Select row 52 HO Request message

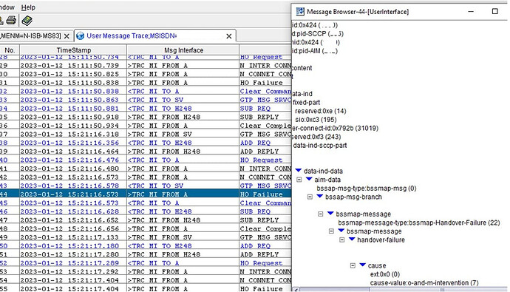coord(146,262)
